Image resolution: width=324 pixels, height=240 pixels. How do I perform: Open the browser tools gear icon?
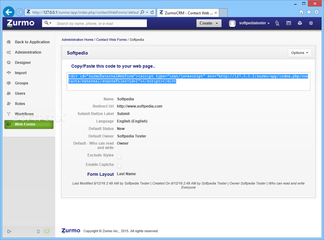tap(317, 12)
